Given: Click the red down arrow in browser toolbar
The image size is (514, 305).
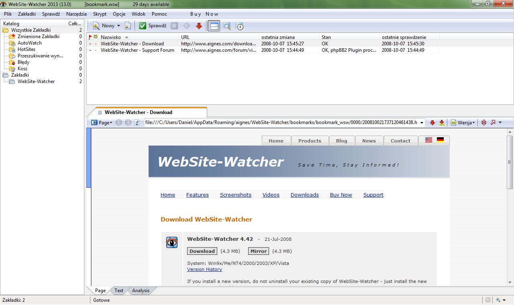Looking at the screenshot, I should [x=432, y=123].
